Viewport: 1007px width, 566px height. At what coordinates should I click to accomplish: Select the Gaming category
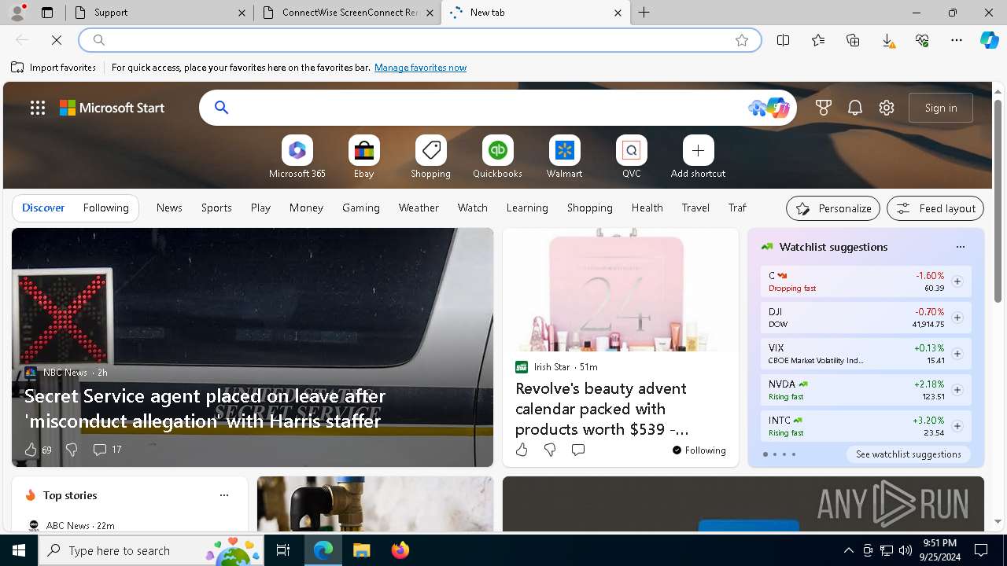tap(361, 208)
